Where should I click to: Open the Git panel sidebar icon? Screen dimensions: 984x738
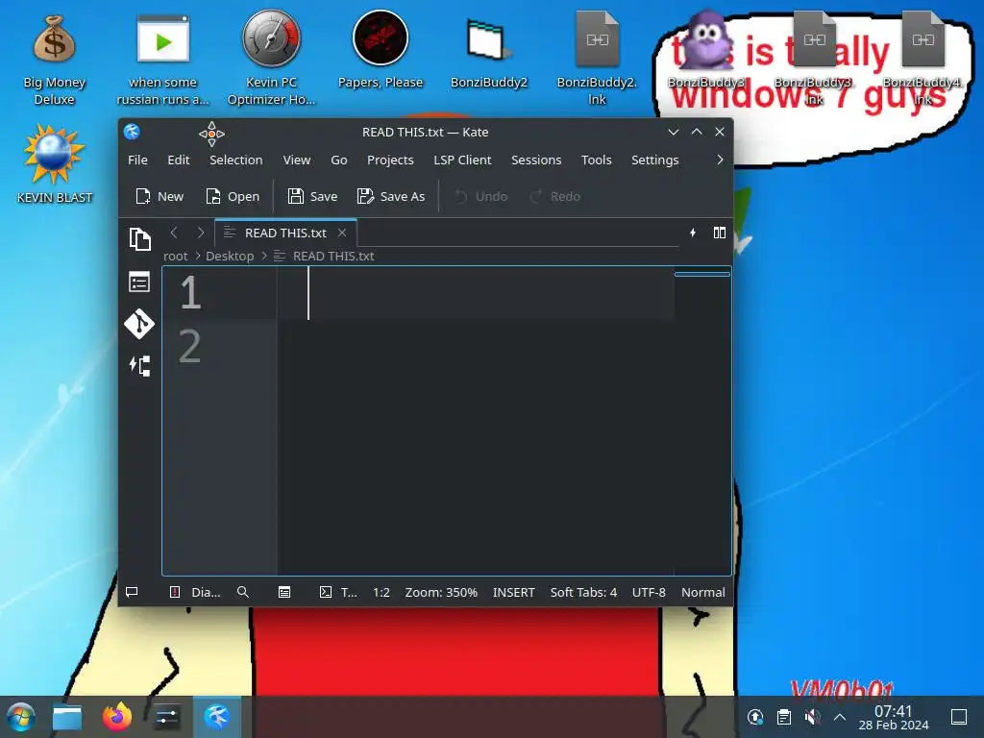(139, 324)
